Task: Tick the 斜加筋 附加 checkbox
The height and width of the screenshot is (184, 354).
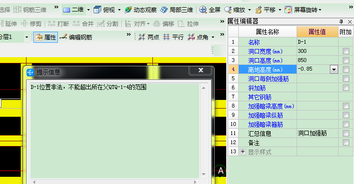Action: click(346, 88)
